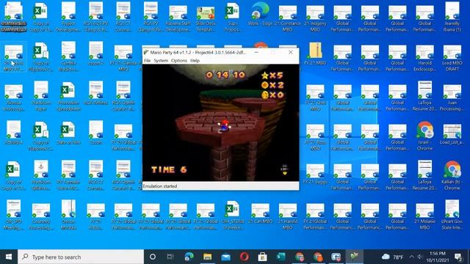
Task: Launch Opera browser from the taskbar
Action: pos(244,257)
